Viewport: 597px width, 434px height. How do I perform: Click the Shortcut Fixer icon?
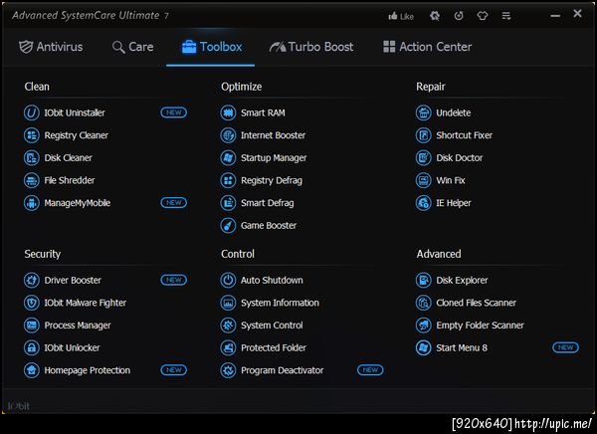[424, 135]
